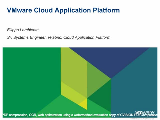Click the bright green triangle at bottom center
160x120 pixels.
point(62,105)
